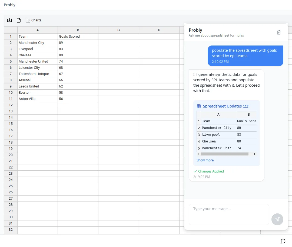This screenshot has width=292, height=247.
Task: Click the Manchester United cell in main sheet
Action: click(38, 61)
